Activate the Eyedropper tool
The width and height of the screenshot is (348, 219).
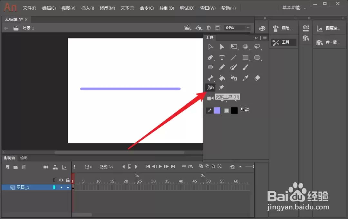245,78
